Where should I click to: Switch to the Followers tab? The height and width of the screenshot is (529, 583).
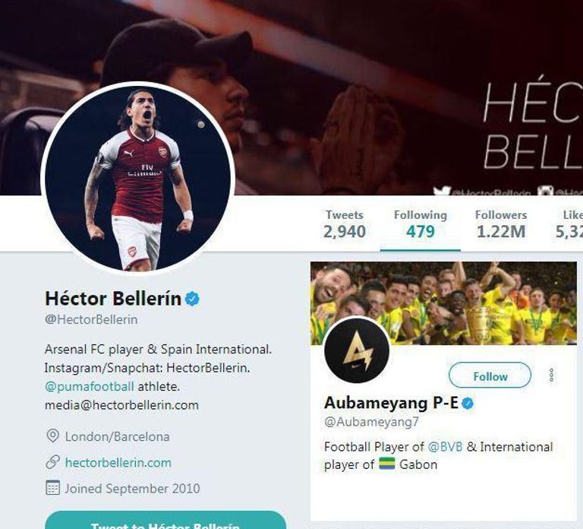point(500,224)
